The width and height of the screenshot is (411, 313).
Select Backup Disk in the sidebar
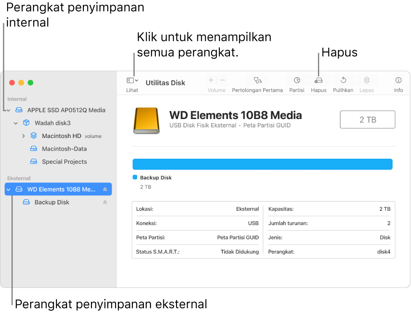pos(52,202)
